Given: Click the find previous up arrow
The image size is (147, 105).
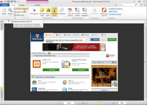Looking at the screenshot, I should tap(145, 5).
